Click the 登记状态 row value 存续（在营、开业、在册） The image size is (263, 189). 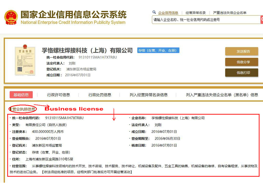[x=51, y=152]
